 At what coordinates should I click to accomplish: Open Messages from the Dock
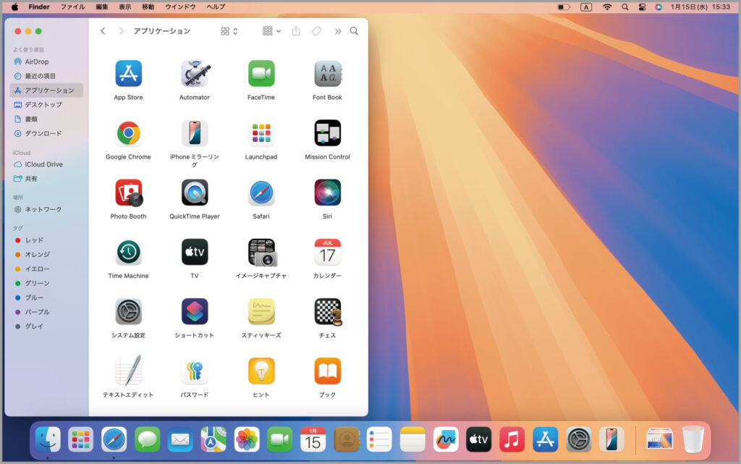[147, 440]
